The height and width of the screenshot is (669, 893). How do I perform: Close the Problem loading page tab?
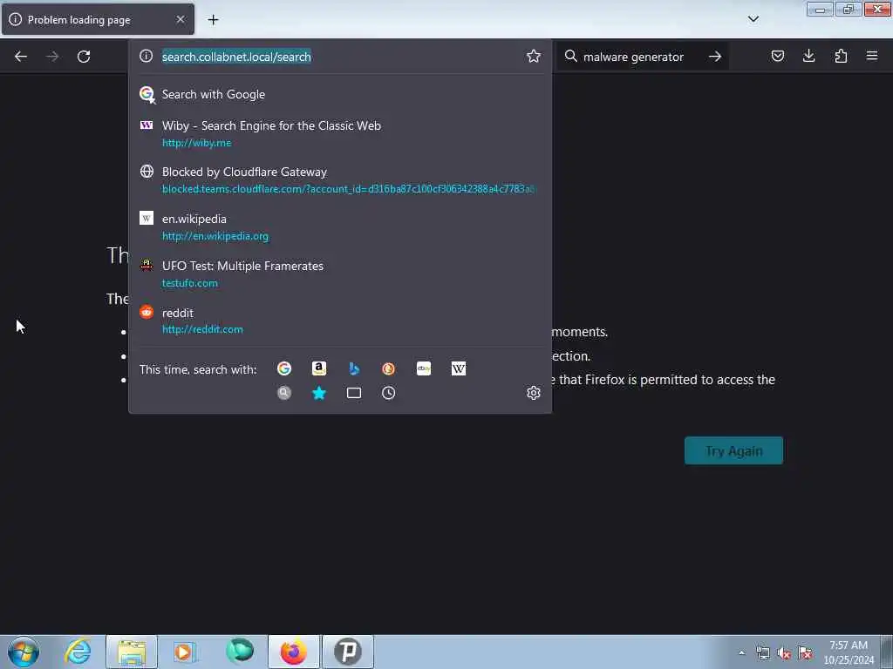pos(180,19)
